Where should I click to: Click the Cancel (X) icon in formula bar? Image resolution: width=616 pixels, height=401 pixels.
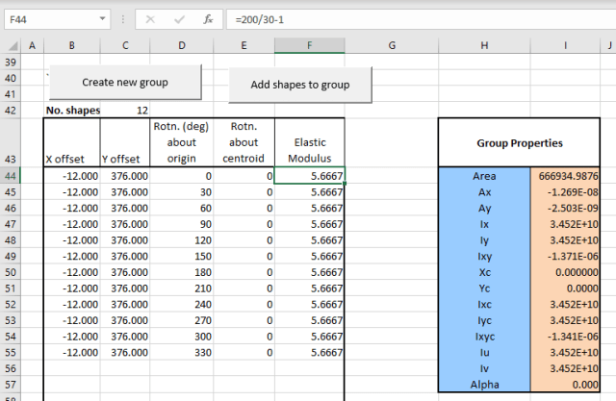pos(149,18)
